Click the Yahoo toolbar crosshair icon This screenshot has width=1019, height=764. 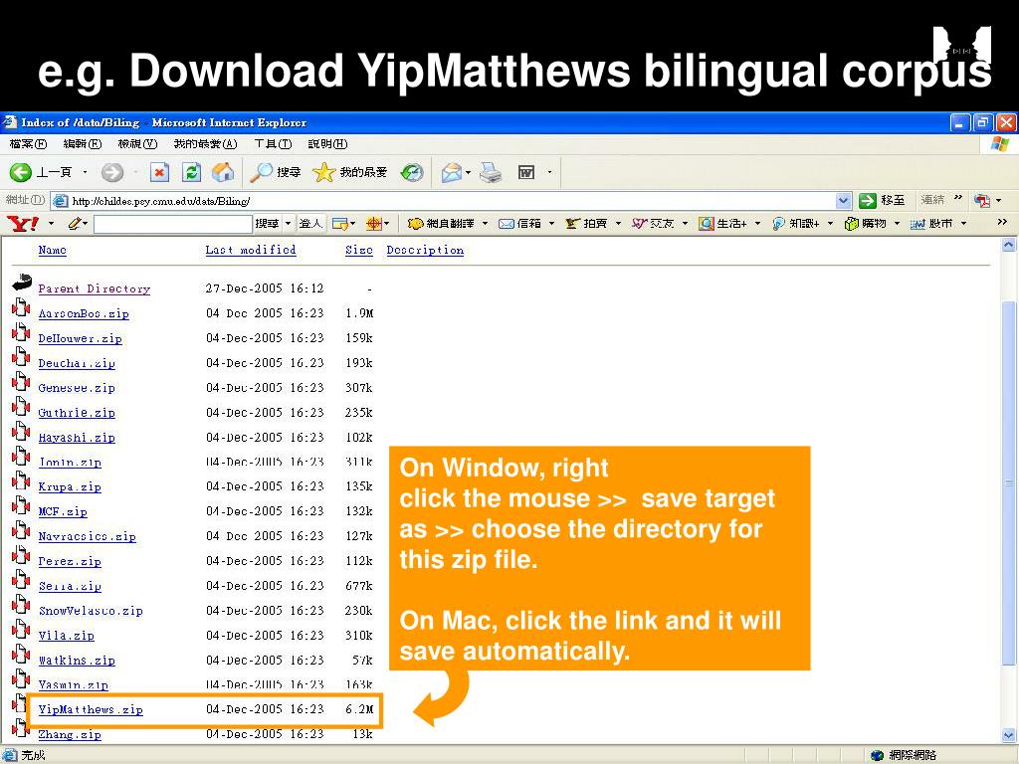point(374,224)
